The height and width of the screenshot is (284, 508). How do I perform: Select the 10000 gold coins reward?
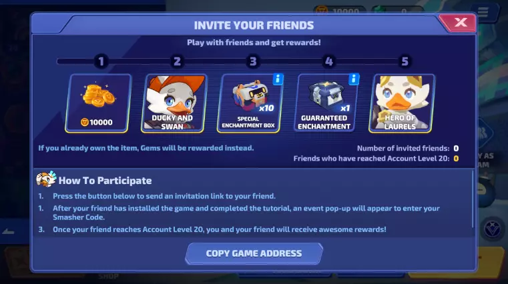(x=98, y=103)
